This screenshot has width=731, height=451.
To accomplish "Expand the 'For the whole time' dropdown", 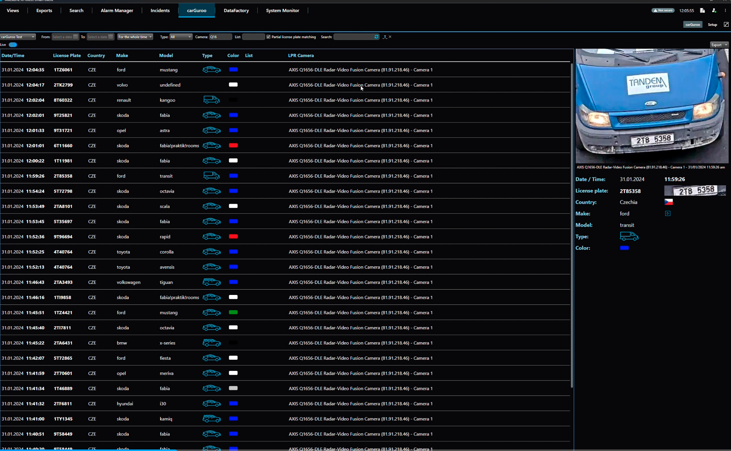I will [x=135, y=37].
